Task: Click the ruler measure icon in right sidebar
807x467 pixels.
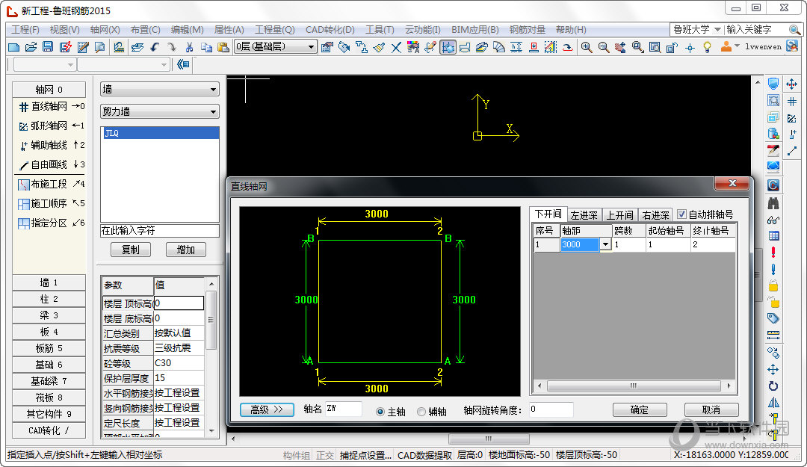Action: coord(773,335)
